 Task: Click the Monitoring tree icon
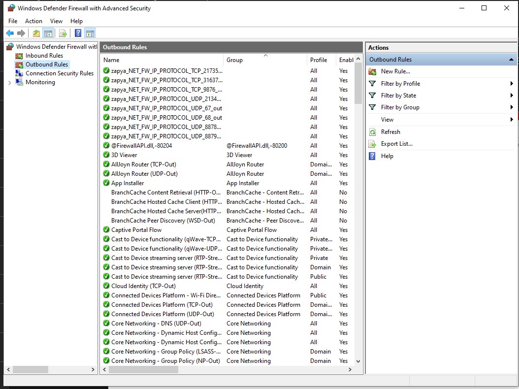click(x=19, y=82)
